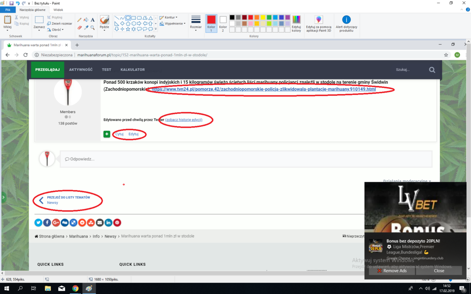Open Google Chrome from the Windows taskbar
Viewport: 471px width, 294px height.
75,288
